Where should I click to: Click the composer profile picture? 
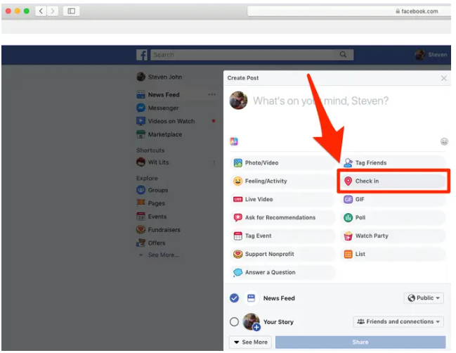coord(238,101)
